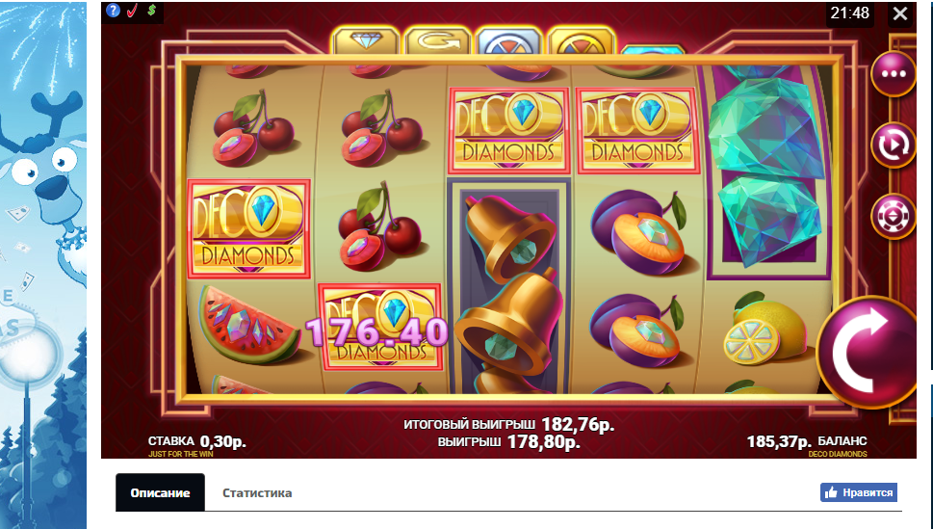
Task: Activate the autoplay circular arrows button
Action: click(894, 145)
